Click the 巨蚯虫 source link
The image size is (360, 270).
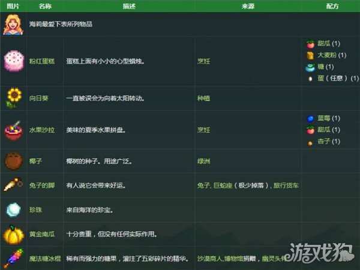(x=223, y=185)
